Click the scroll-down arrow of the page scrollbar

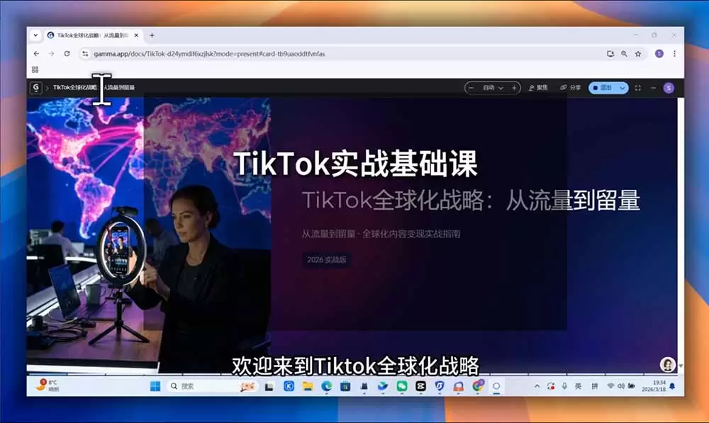tap(681, 366)
